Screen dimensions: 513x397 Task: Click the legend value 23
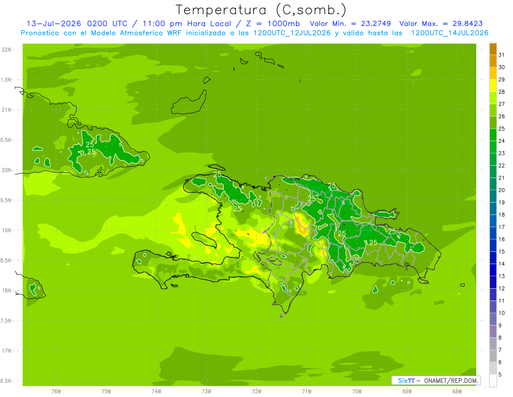coord(501,153)
